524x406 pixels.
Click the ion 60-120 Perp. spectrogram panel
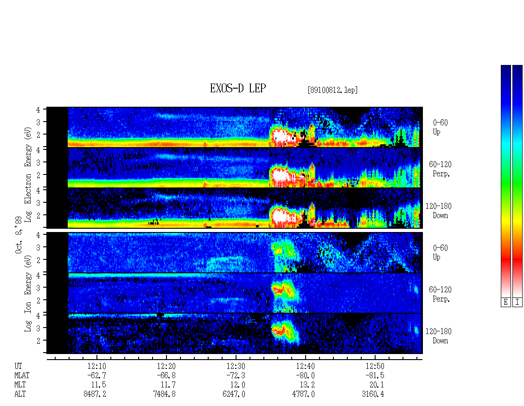(x=235, y=293)
